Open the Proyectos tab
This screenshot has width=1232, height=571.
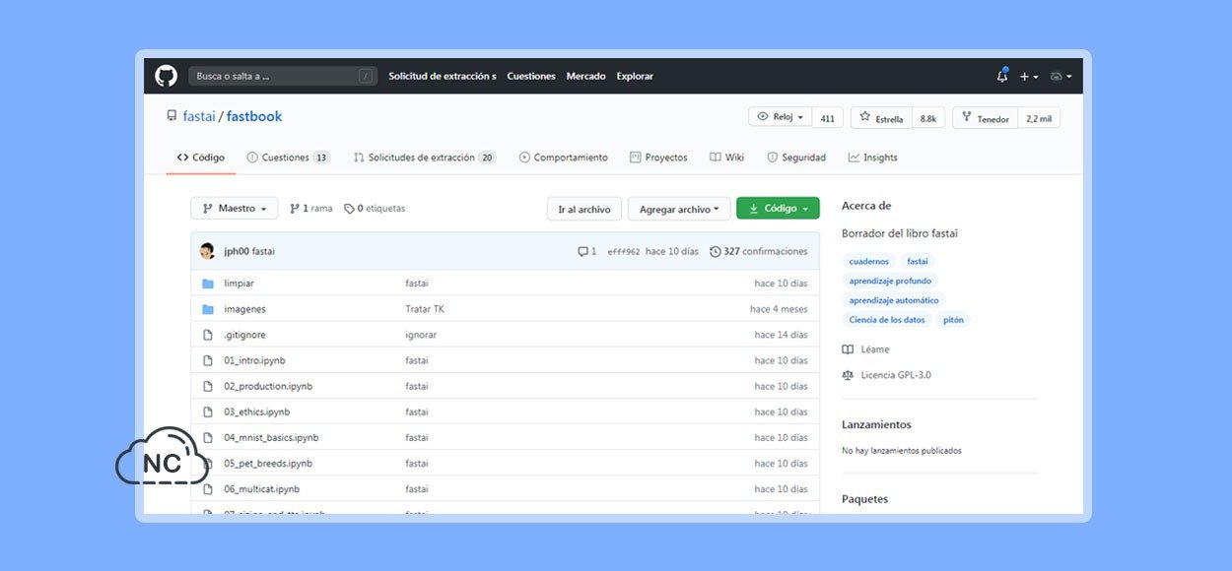point(658,158)
